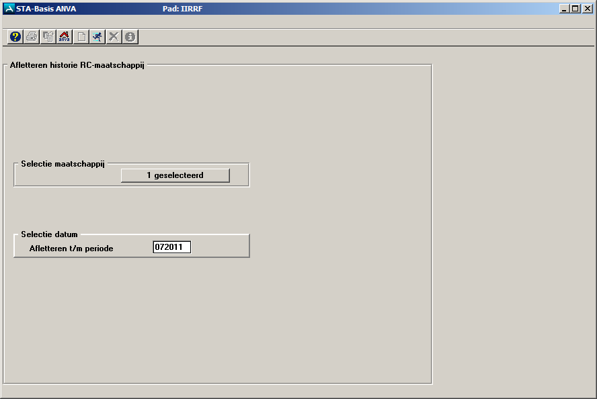Viewport: 597px width, 399px height.
Task: Click the period input field showing 072011
Action: point(172,247)
